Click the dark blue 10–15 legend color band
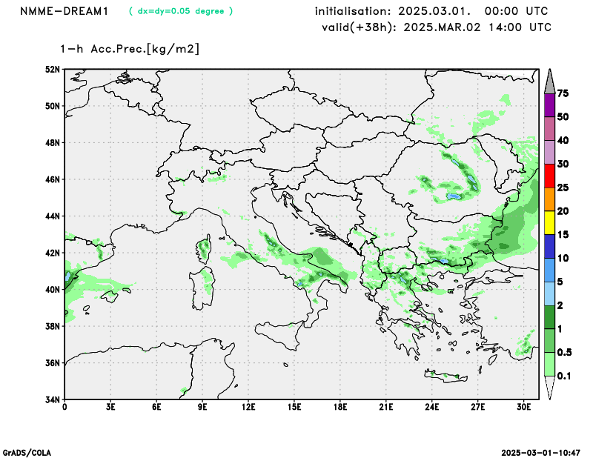This screenshot has width=593, height=458. coord(549,246)
